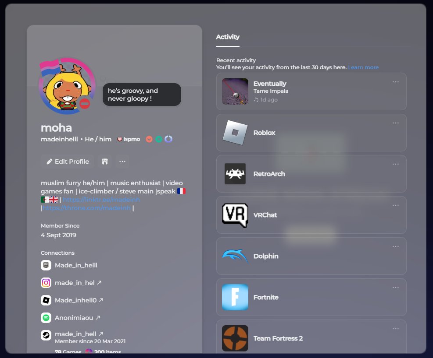Select the Activity tab
The width and height of the screenshot is (433, 358).
click(228, 37)
